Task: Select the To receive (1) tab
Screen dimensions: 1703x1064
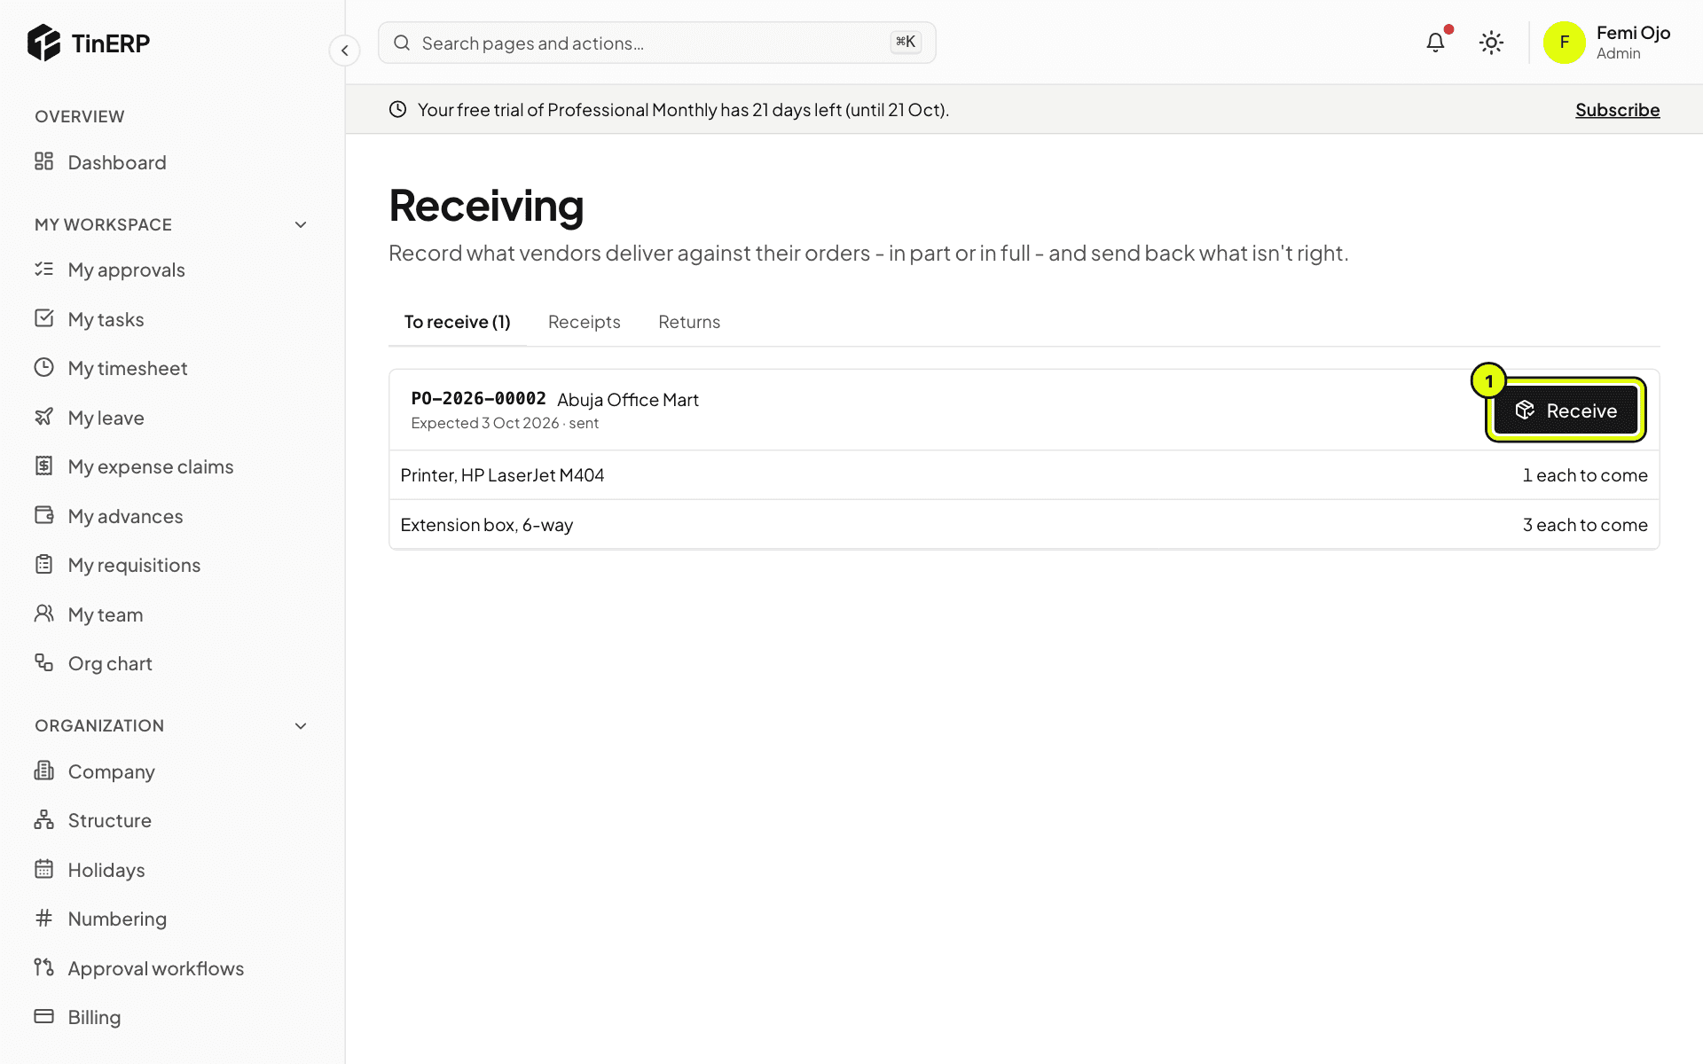Action: tap(458, 322)
